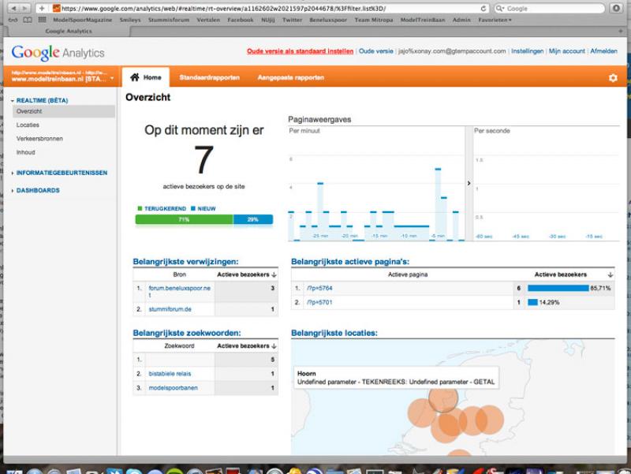Expand the INFORMATIEGEBEURTENISSEN section
The width and height of the screenshot is (631, 474).
pos(13,173)
